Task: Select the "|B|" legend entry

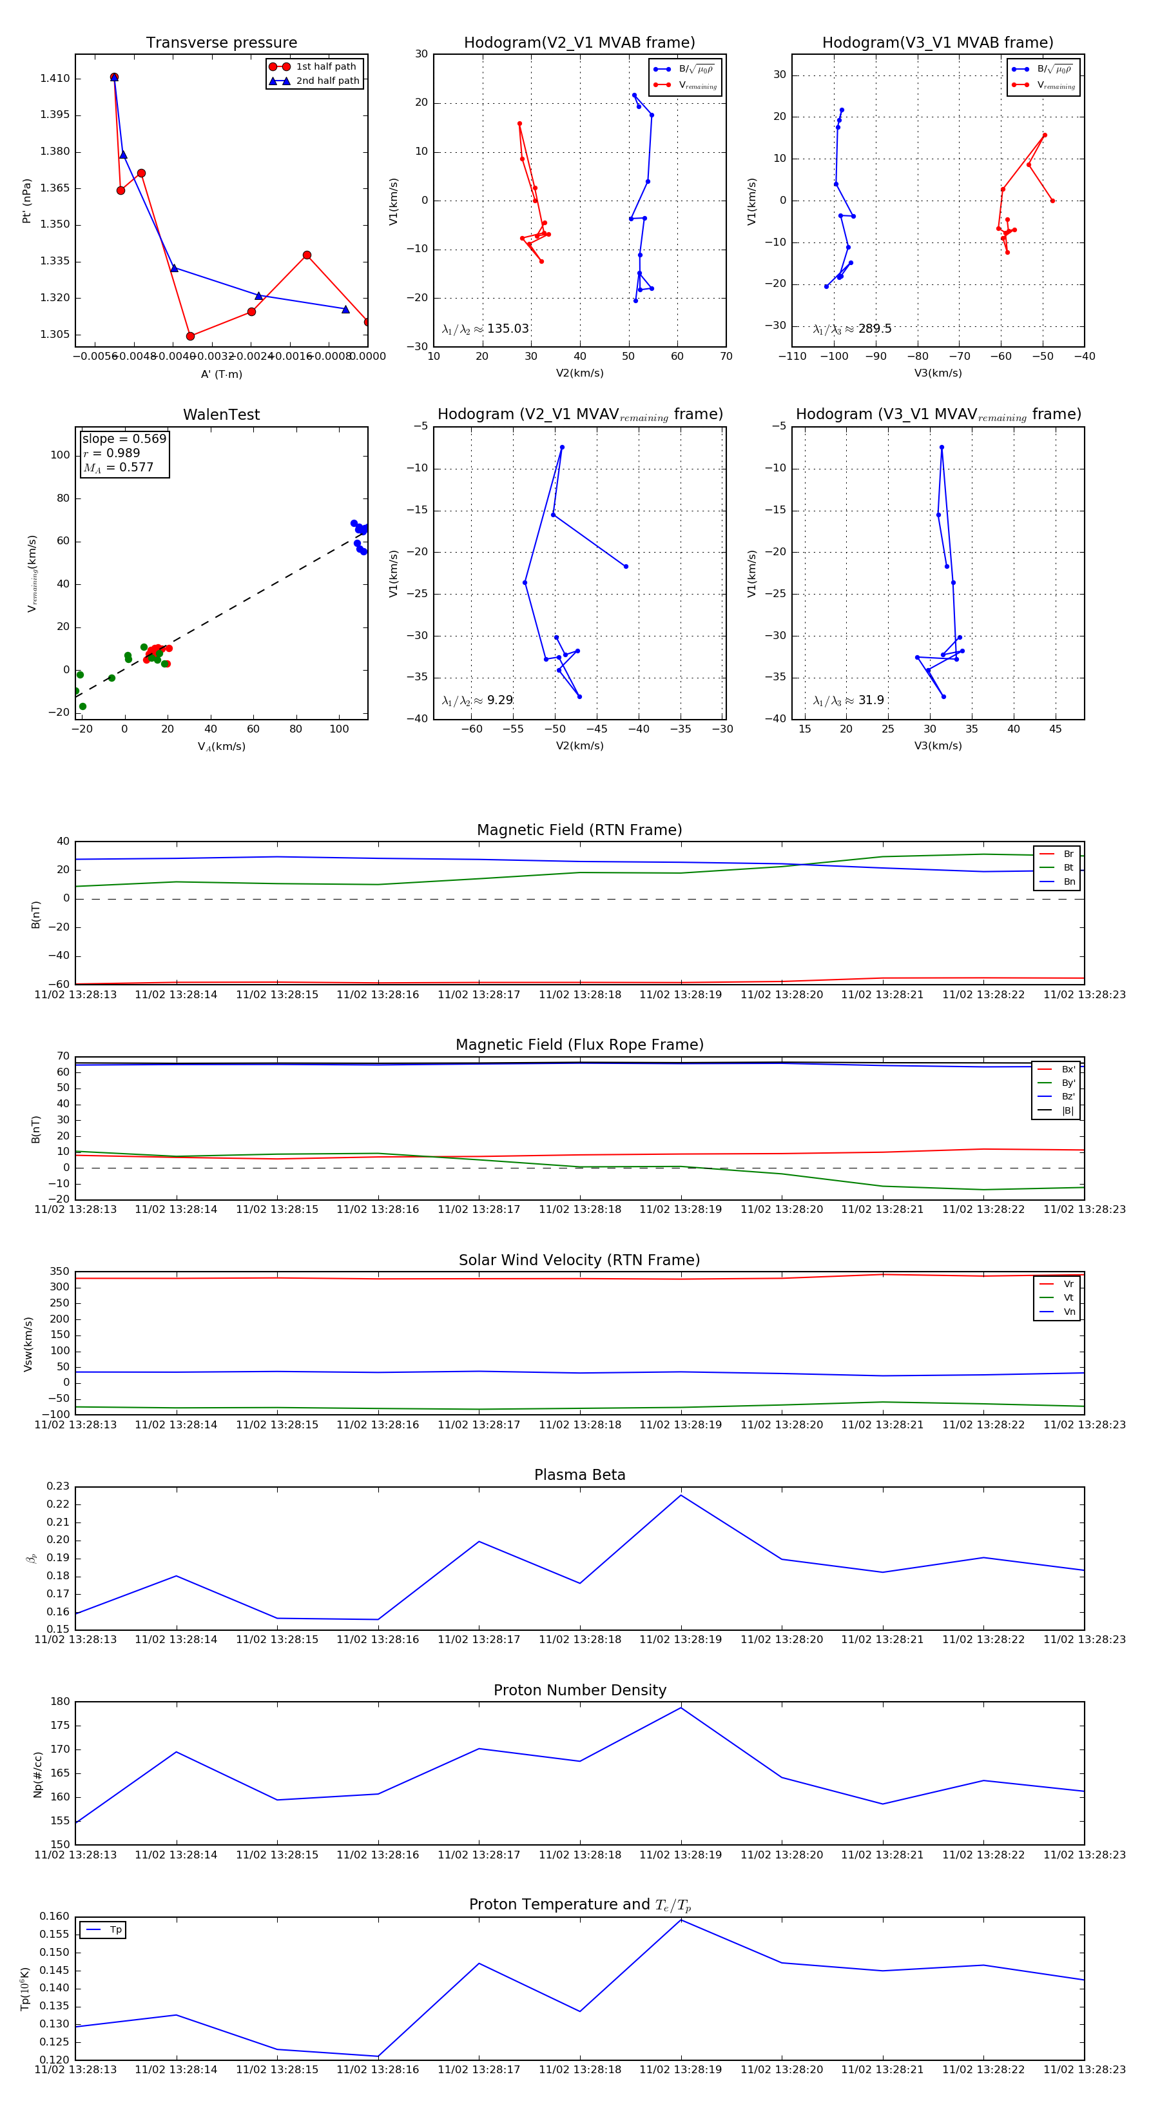Action: pyautogui.click(x=1056, y=1111)
